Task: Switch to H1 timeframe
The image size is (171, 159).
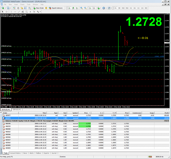Action: pos(131,8)
